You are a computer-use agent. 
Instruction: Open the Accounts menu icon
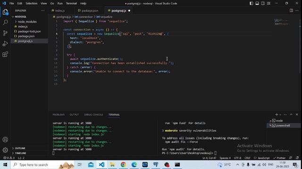(5, 139)
